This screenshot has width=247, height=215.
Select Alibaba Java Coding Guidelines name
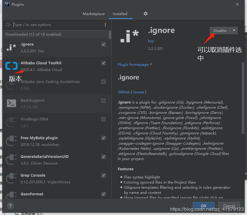pos(50,82)
